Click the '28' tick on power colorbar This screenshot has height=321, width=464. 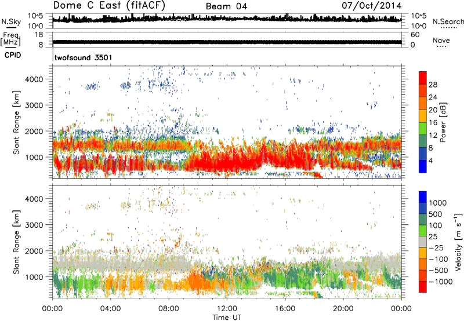coord(433,85)
